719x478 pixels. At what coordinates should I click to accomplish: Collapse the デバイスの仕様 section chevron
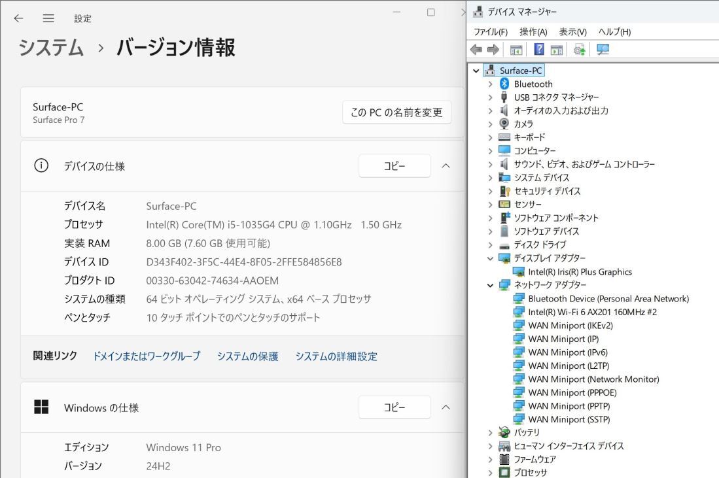click(446, 166)
